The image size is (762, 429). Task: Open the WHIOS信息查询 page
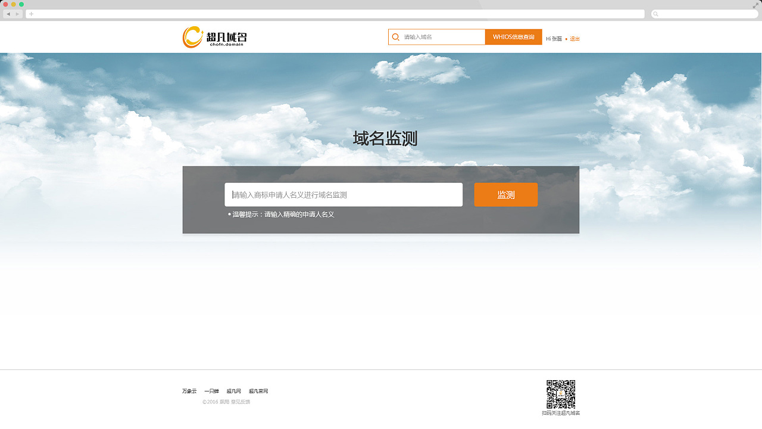click(x=513, y=37)
